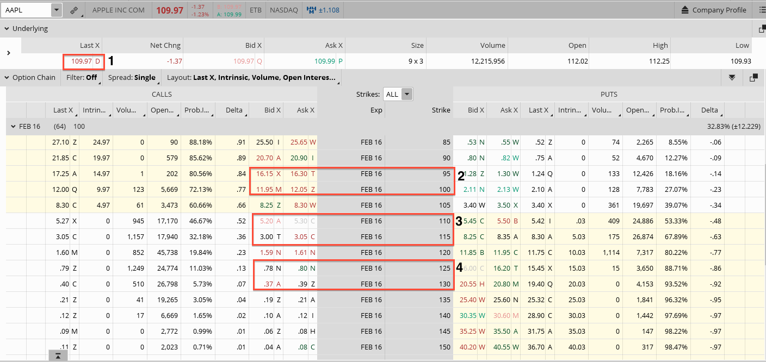Expand the underlying quote row arrow
Viewport: 766px width, 362px height.
[x=9, y=53]
